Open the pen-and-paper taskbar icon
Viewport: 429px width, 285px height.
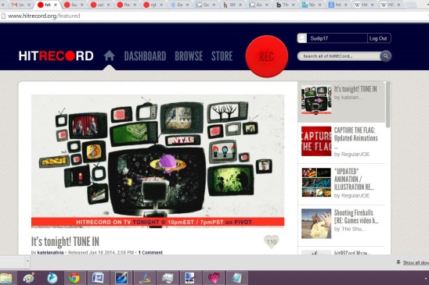coord(145,278)
